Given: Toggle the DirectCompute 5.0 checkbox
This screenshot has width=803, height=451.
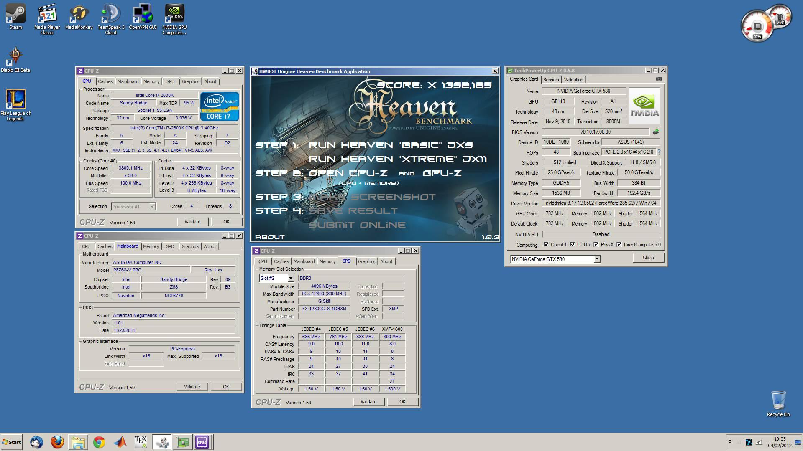Looking at the screenshot, I should 619,245.
